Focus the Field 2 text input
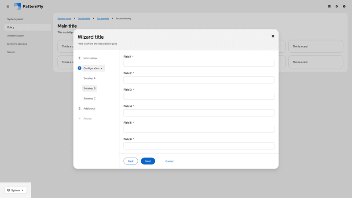 (x=199, y=80)
